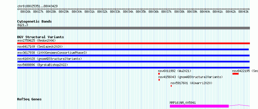Click the DGV Structural Variants track title
Viewport: 258px width, 109px height.
pyautogui.click(x=41, y=37)
